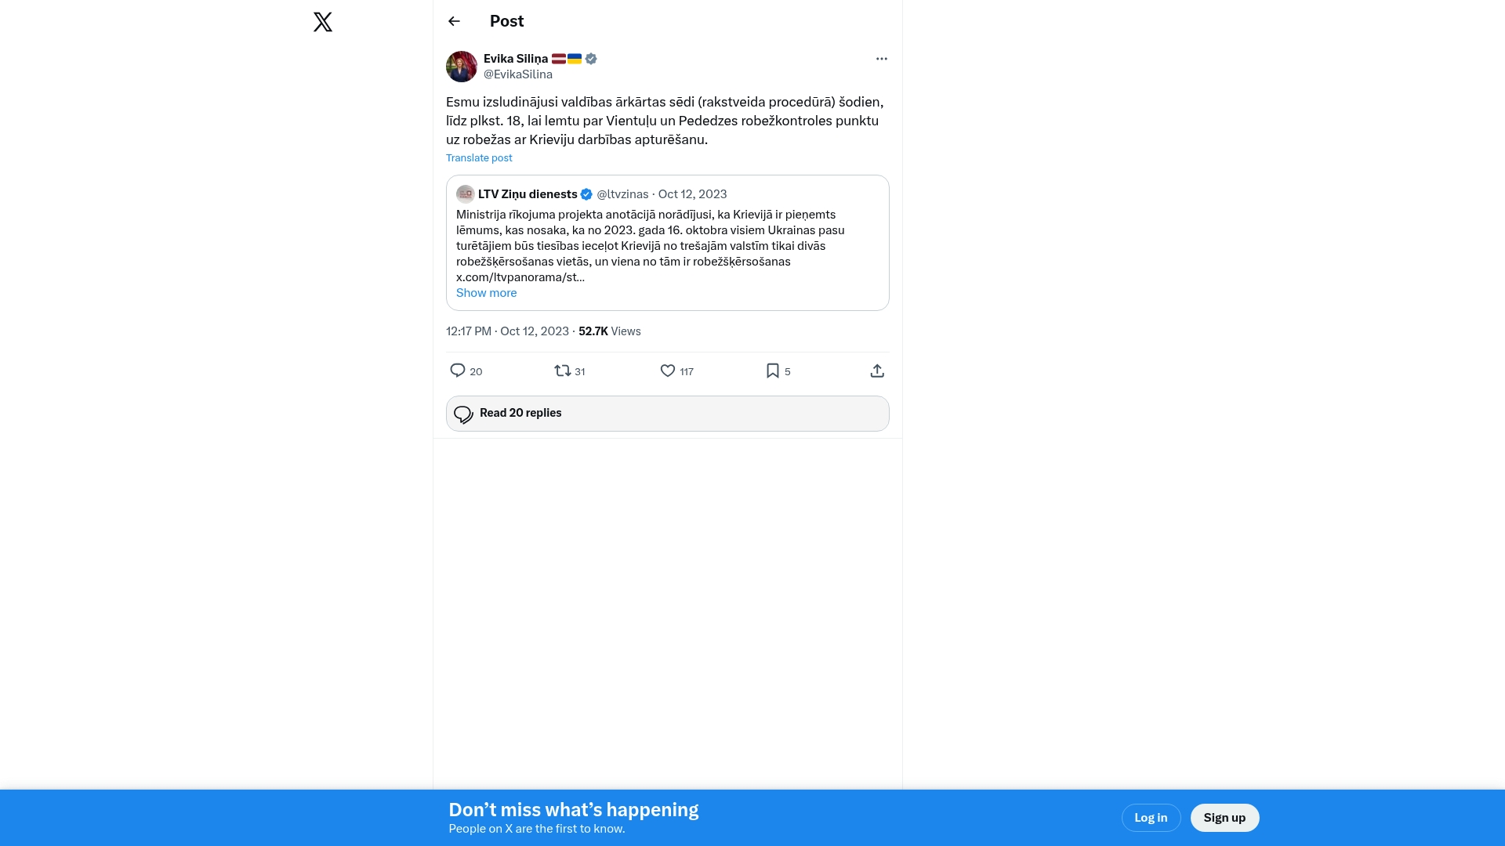1505x846 pixels.
Task: Click Translate post link
Action: pos(479,158)
